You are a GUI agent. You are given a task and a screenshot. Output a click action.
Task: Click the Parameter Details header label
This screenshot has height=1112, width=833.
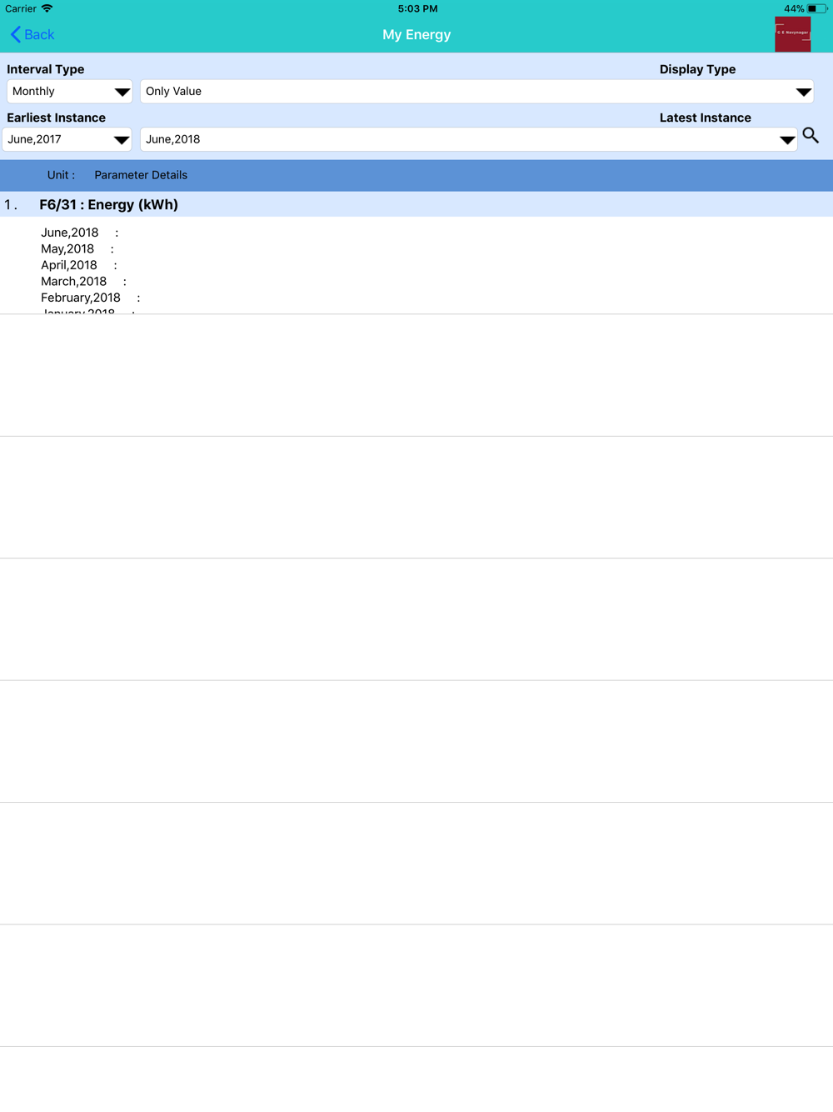(x=141, y=175)
